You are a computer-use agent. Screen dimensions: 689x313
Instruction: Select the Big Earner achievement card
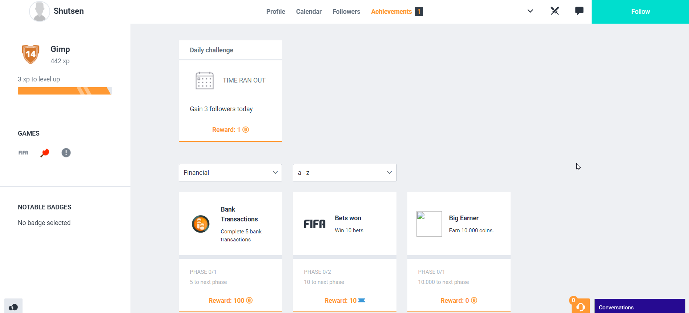(459, 224)
